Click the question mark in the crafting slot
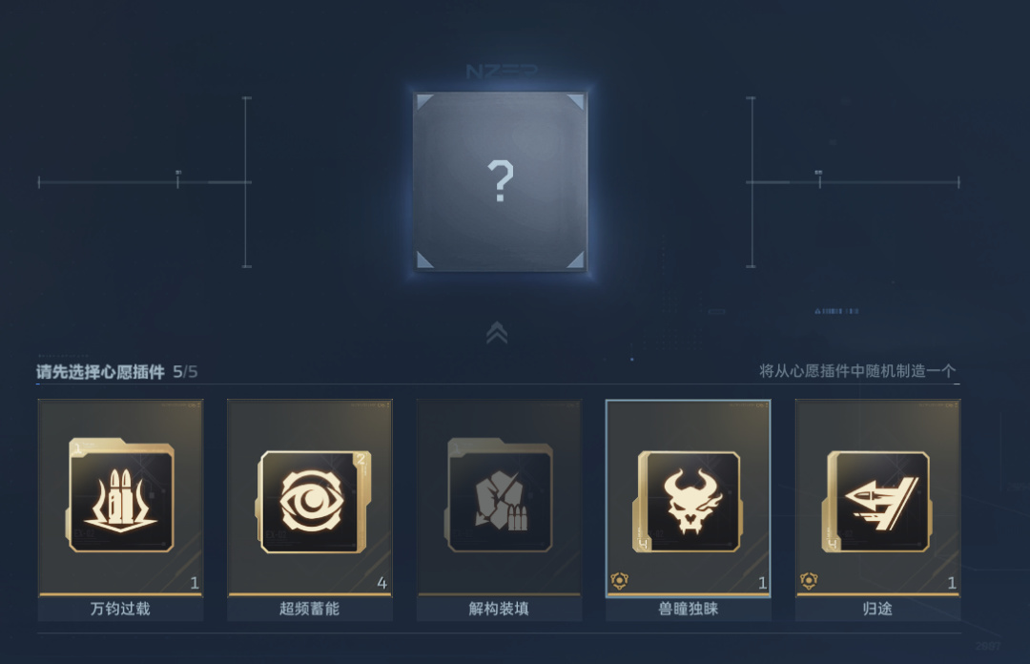Viewport: 1030px width, 664px height. point(501,181)
